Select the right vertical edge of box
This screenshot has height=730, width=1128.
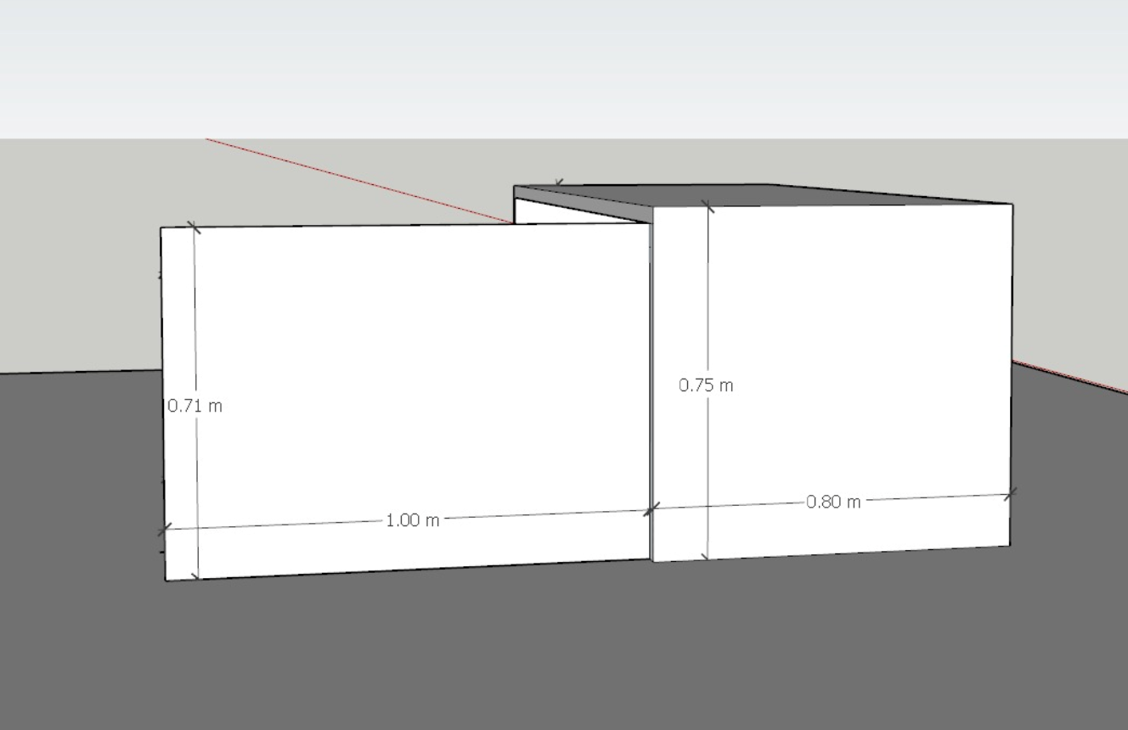(x=1012, y=373)
